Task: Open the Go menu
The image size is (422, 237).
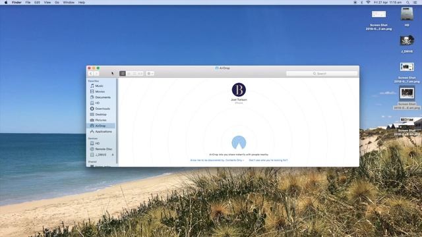Action: [x=57, y=3]
